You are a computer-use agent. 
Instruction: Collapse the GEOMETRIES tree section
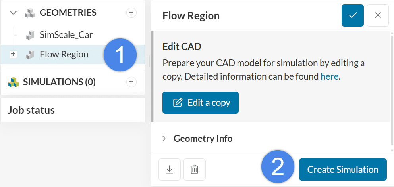point(14,13)
